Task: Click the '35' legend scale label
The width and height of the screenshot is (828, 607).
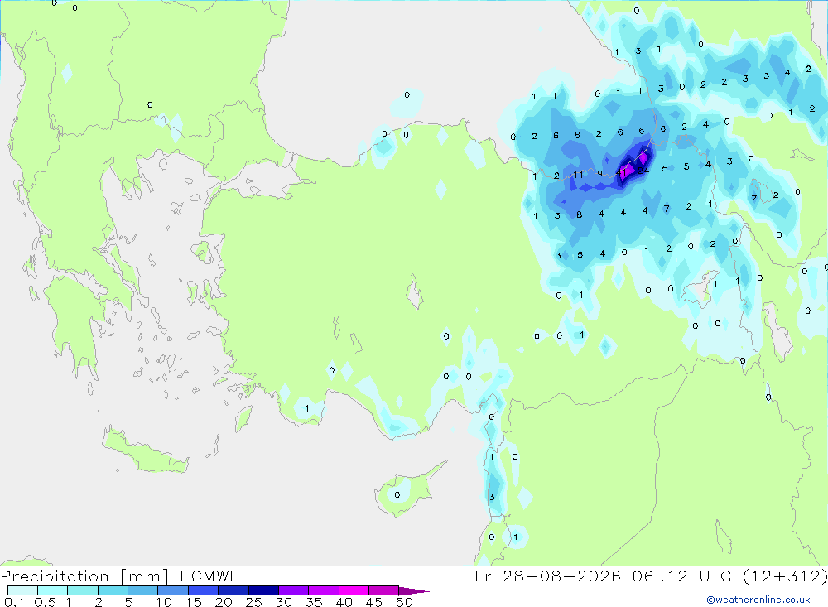Action: [x=314, y=602]
